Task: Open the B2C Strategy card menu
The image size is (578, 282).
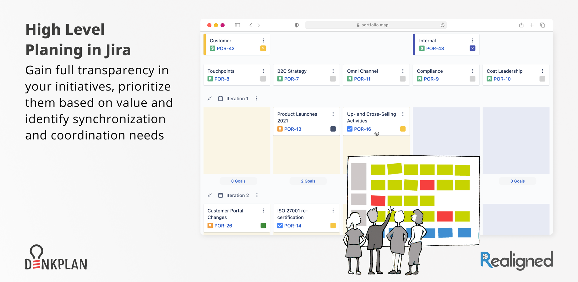Action: click(x=333, y=71)
